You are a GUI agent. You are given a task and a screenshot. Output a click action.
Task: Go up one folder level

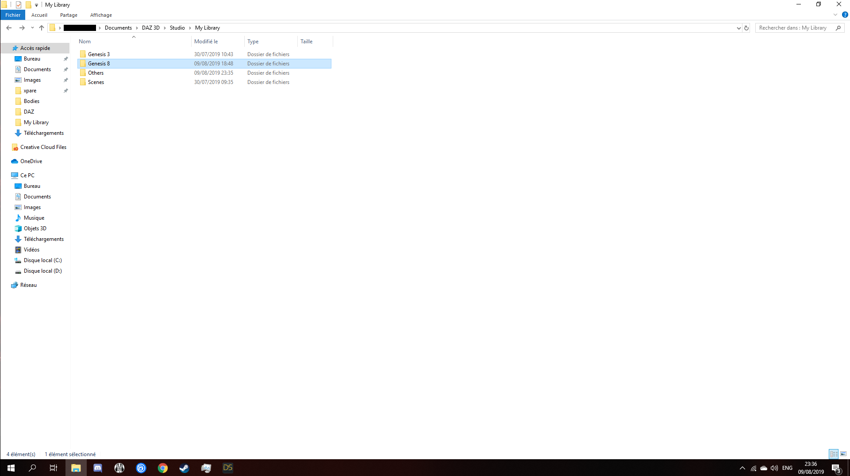(x=42, y=28)
